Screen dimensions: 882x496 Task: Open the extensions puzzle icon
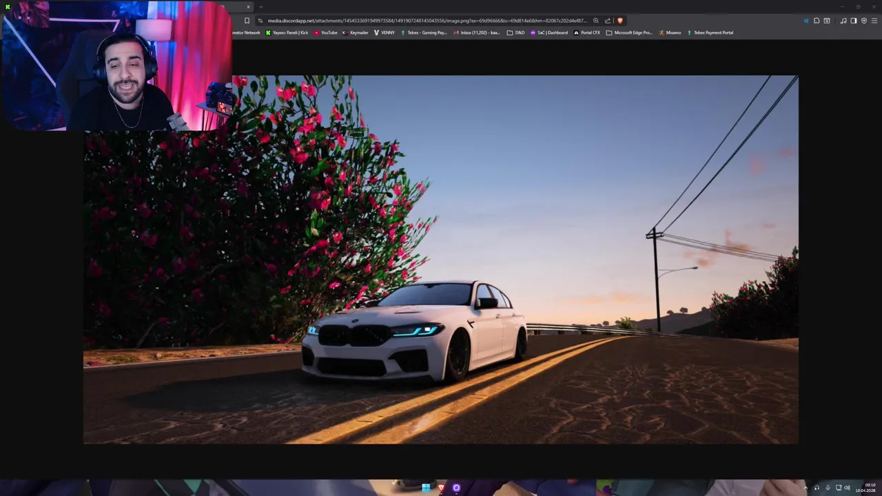(x=817, y=21)
